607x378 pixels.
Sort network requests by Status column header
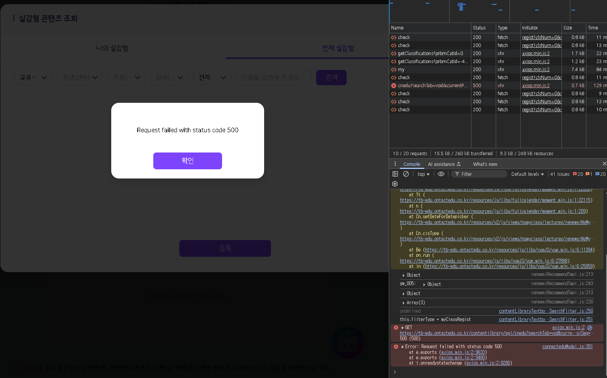click(479, 28)
